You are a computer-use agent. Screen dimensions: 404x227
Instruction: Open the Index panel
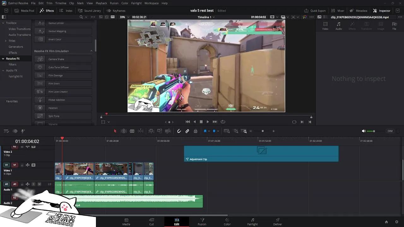tap(66, 11)
